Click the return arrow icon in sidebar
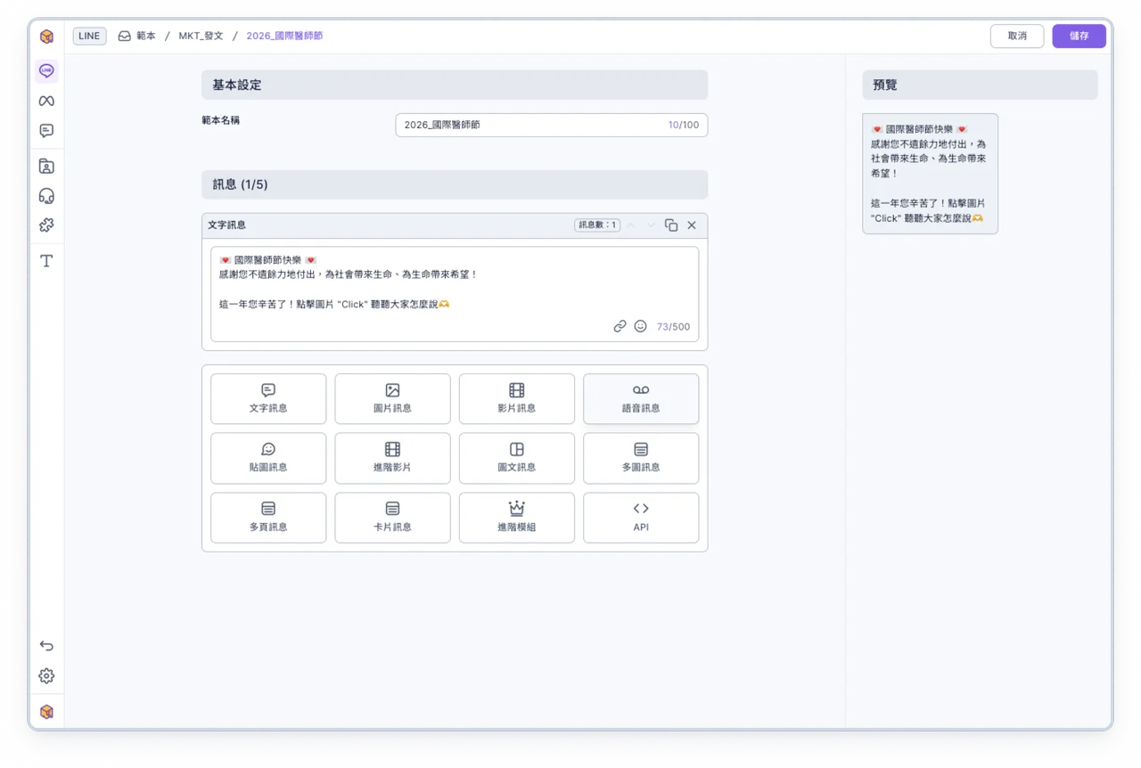The height and width of the screenshot is (768, 1141). click(46, 646)
